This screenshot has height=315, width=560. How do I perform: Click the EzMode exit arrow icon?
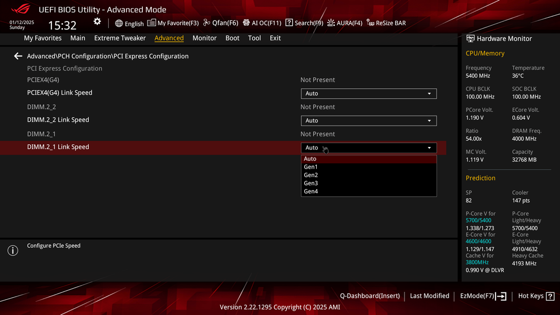point(501,296)
